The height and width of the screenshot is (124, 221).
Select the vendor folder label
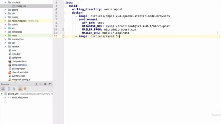point(15,46)
